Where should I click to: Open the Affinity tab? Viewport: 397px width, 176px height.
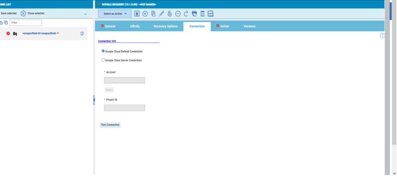pyautogui.click(x=135, y=26)
